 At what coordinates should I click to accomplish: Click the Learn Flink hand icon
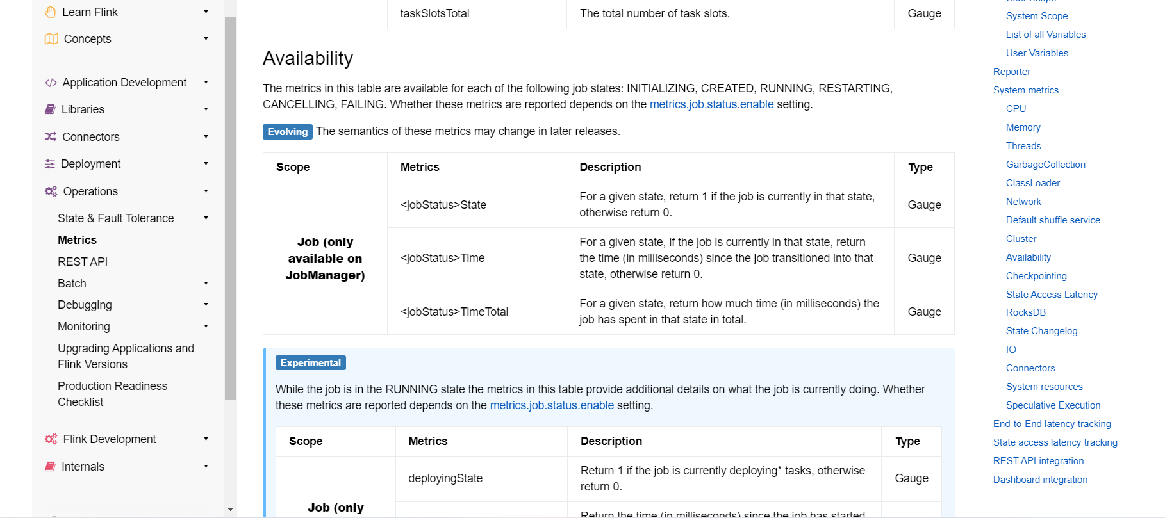point(51,12)
